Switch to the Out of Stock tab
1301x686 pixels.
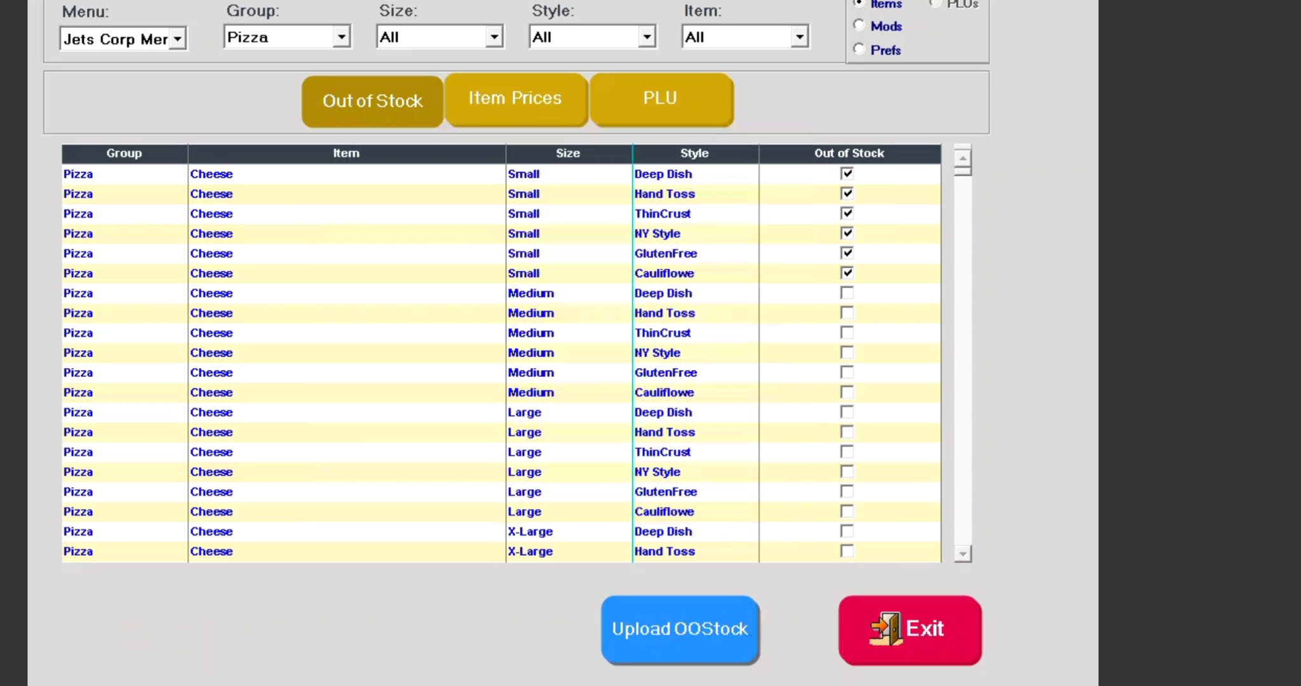pos(372,101)
